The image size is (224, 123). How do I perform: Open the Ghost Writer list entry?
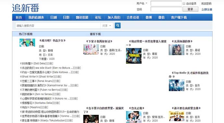pos(41,77)
